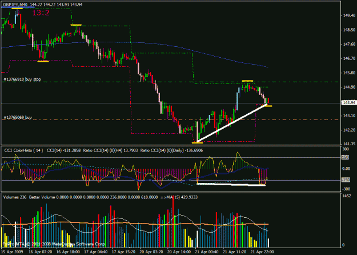Click the boxed 150 level on CCI scale

(x=346, y=157)
